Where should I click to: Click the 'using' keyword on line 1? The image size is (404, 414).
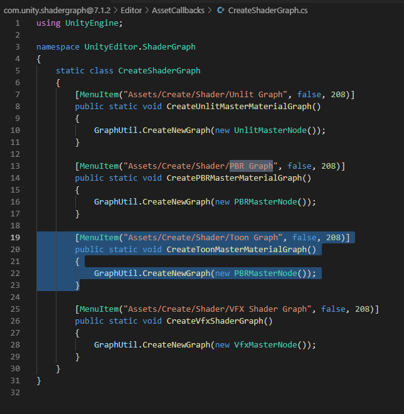(x=48, y=23)
